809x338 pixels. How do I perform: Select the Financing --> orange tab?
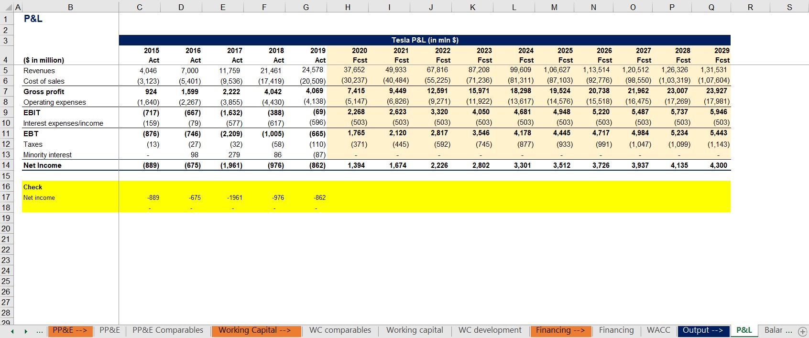pyautogui.click(x=560, y=330)
